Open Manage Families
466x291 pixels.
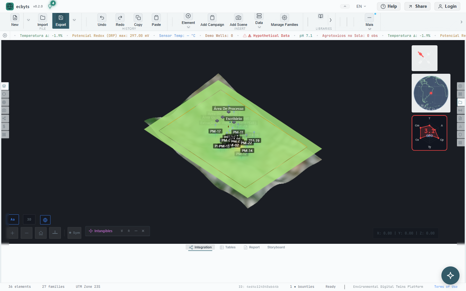pos(284,20)
